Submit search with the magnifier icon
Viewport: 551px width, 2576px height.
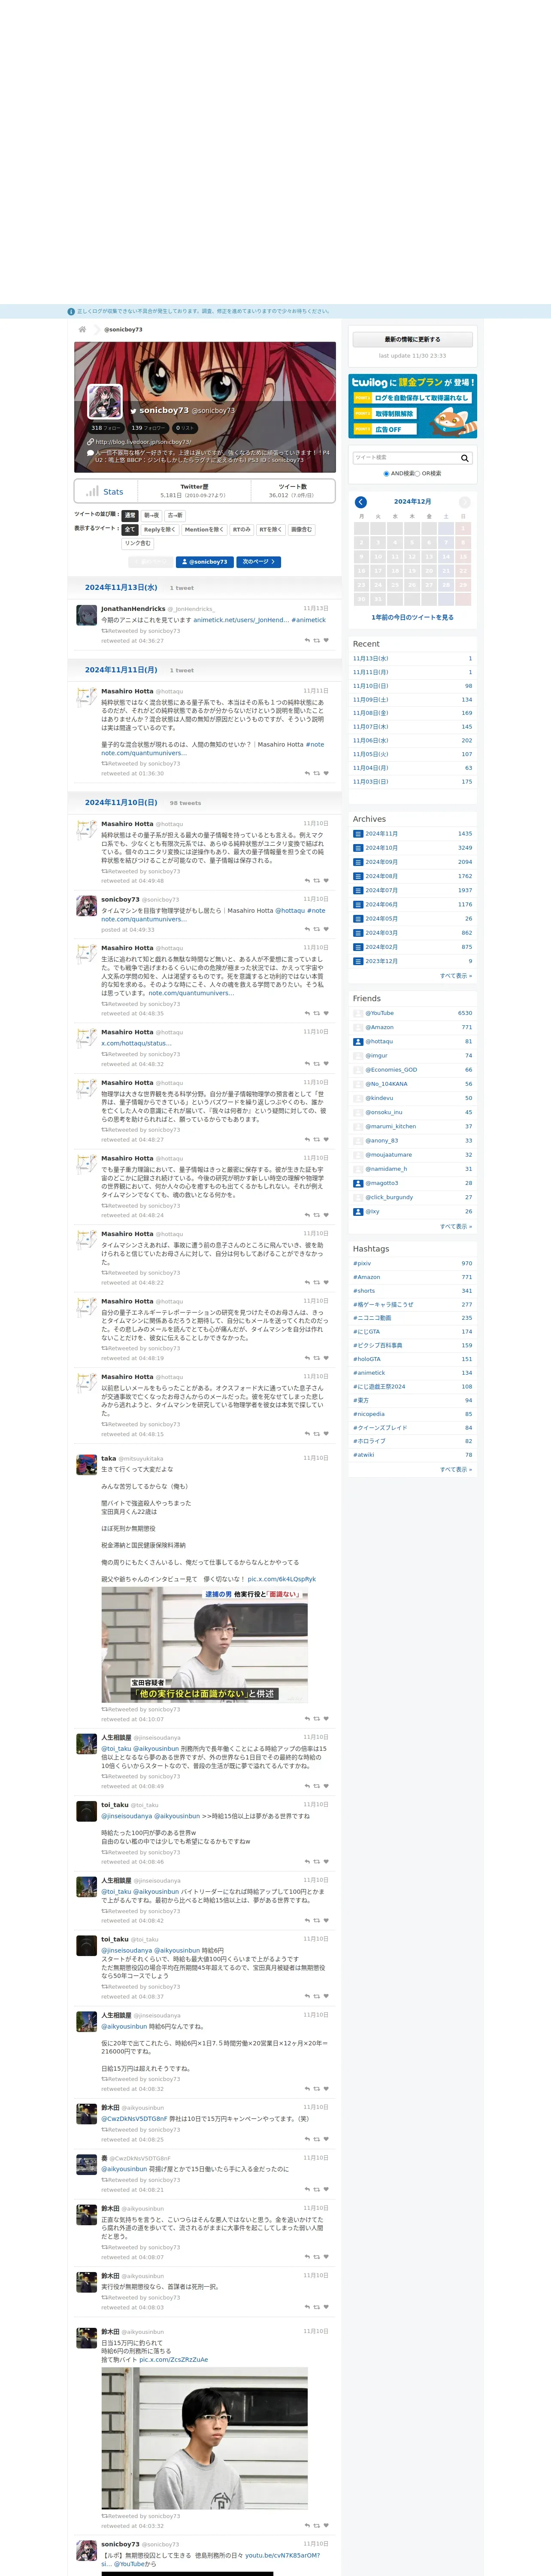point(465,458)
